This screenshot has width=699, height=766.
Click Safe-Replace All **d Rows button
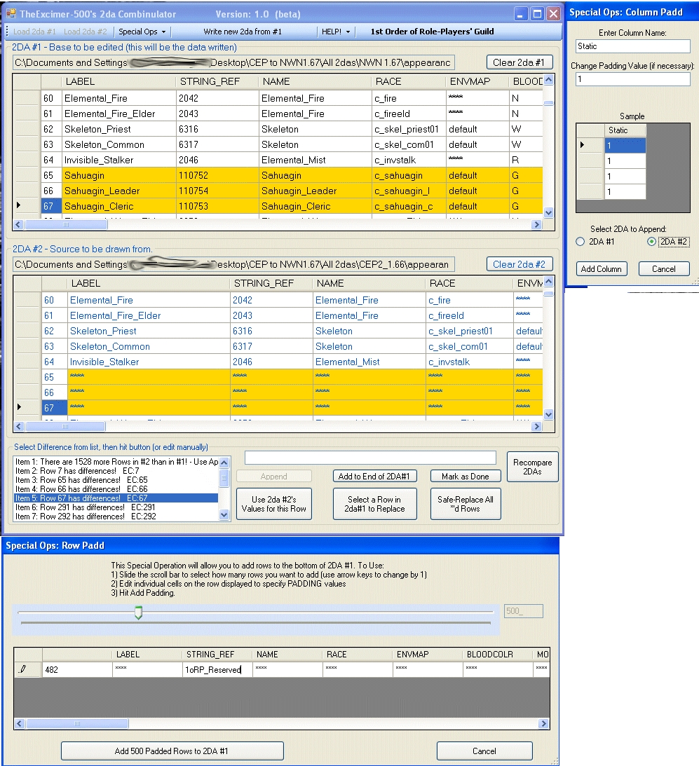click(465, 504)
